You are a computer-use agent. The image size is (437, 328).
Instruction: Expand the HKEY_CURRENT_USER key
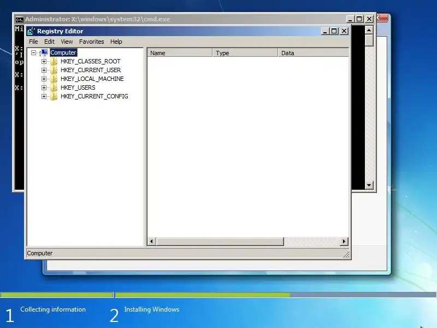point(44,70)
